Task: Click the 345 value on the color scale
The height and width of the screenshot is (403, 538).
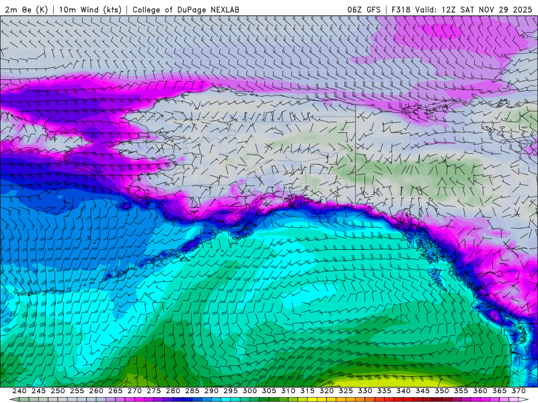Action: coord(423,391)
